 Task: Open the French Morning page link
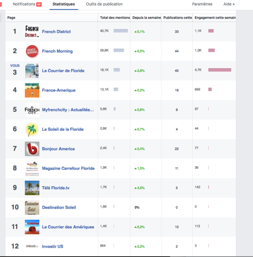pyautogui.click(x=57, y=51)
